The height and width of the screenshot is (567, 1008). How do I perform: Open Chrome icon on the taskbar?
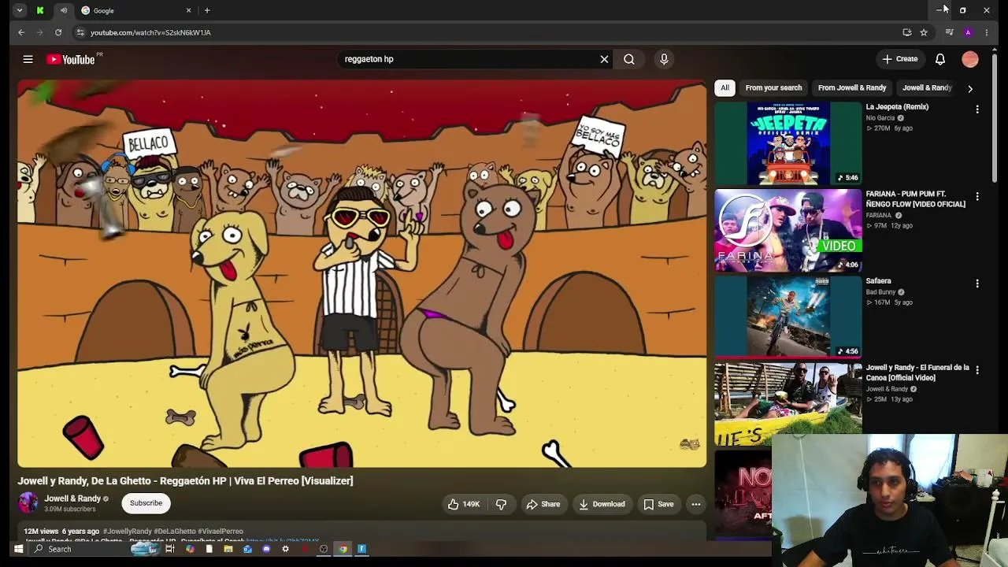[x=343, y=549]
